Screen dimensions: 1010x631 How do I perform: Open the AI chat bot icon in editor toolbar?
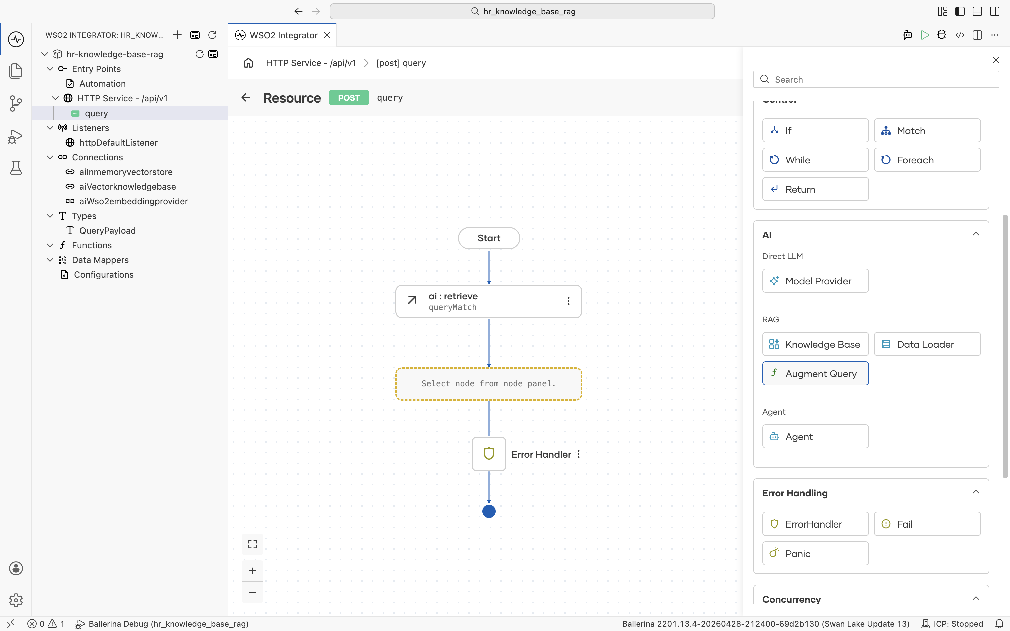click(907, 35)
